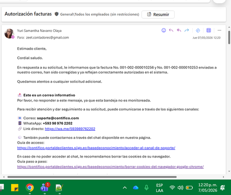Check the battery status icon
Screen dimensions: 231x195
point(189,188)
